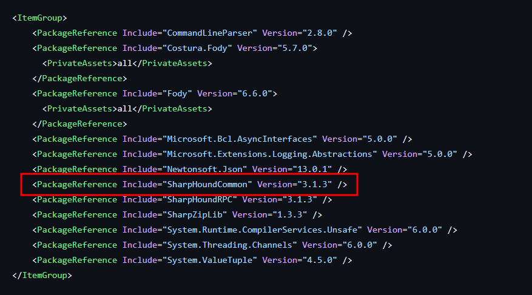Select the Costura.Fody package name
The height and width of the screenshot is (295, 532).
pyautogui.click(x=199, y=48)
